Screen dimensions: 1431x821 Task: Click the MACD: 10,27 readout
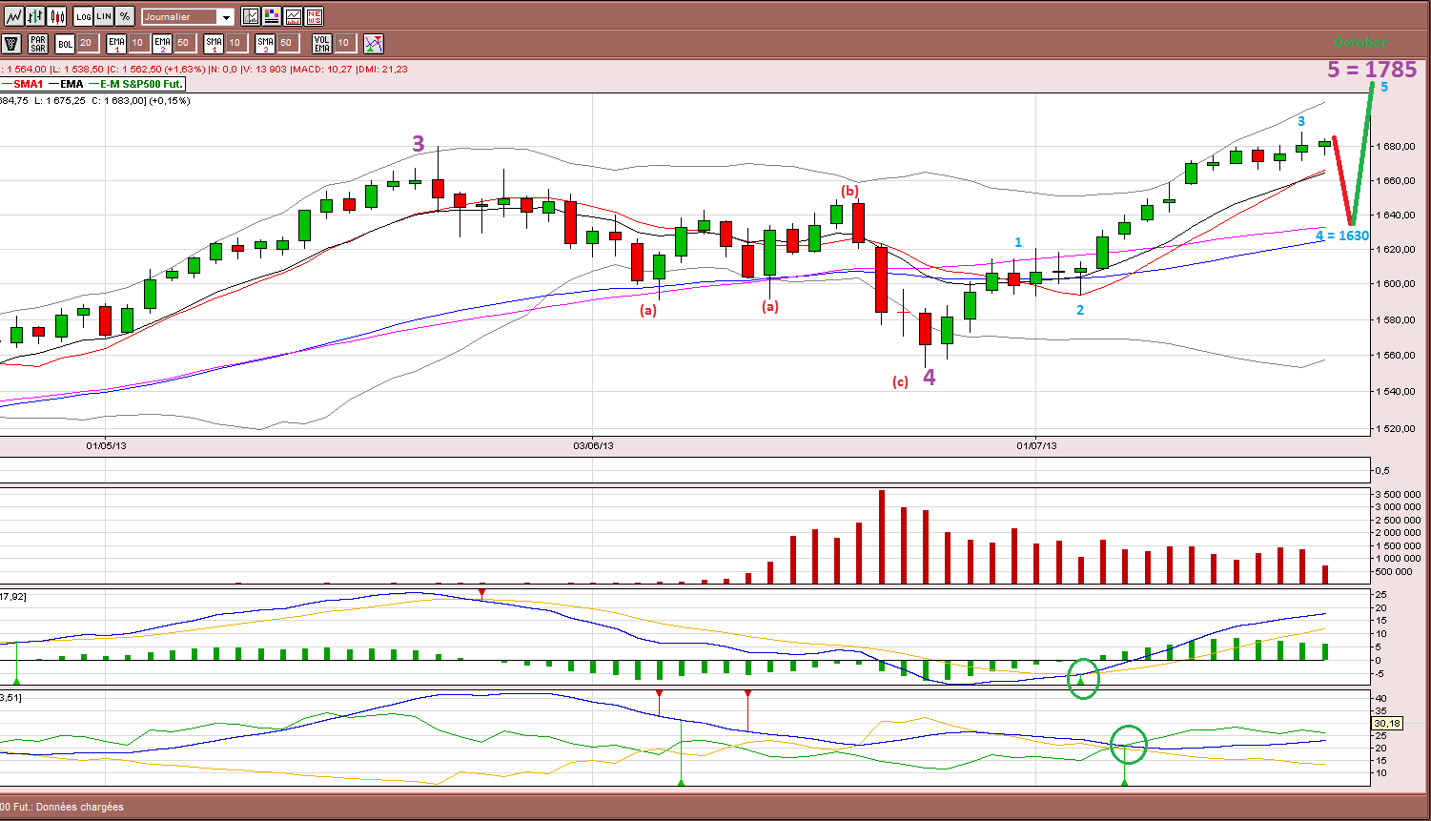[322, 69]
